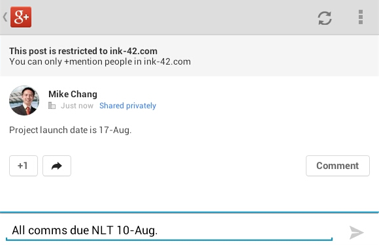
Task: Tap the Mike Chang author name
Action: [x=73, y=94]
